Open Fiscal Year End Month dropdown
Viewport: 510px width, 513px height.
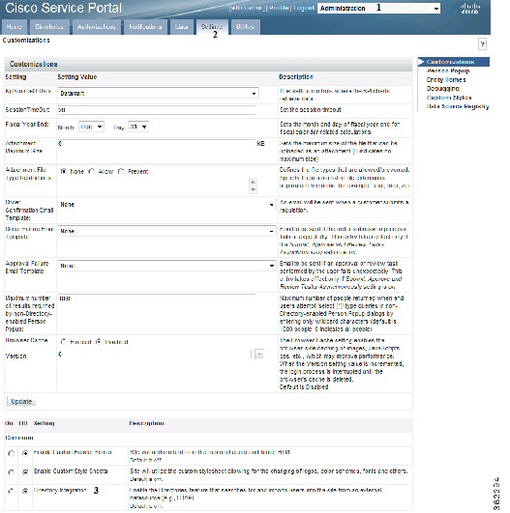pos(91,127)
